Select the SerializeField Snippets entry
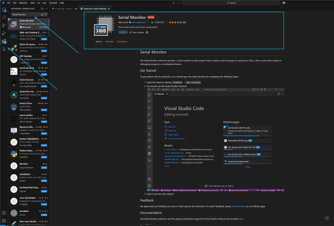 coord(29,189)
